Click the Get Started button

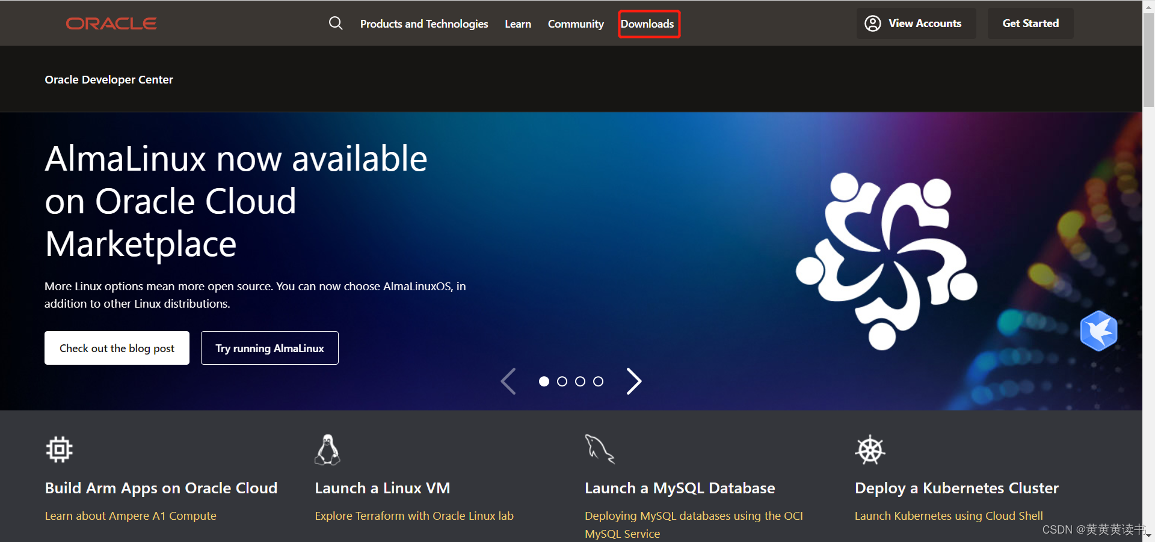1030,23
